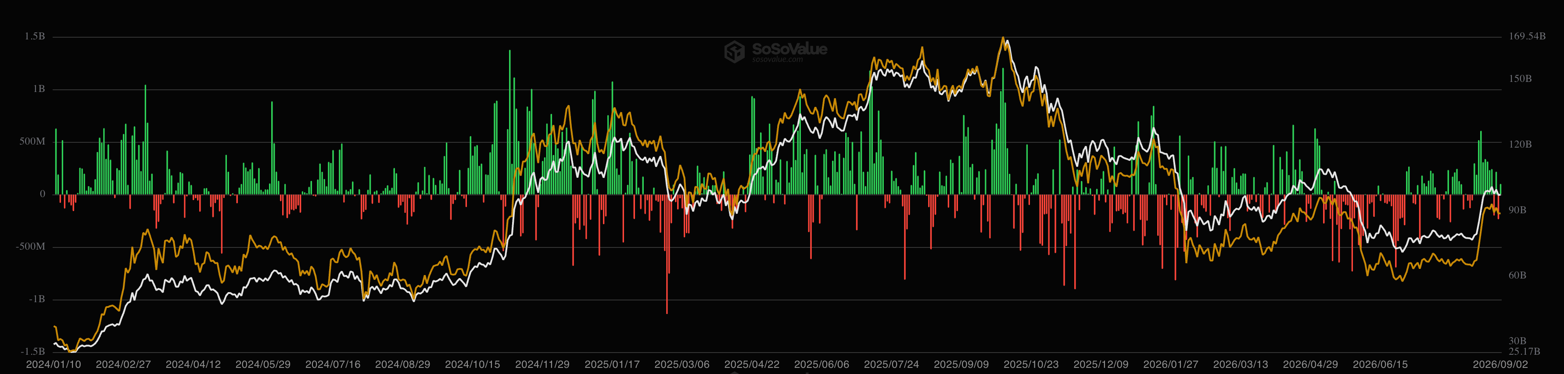Click the 25.17B right axis minimum

pos(1525,351)
